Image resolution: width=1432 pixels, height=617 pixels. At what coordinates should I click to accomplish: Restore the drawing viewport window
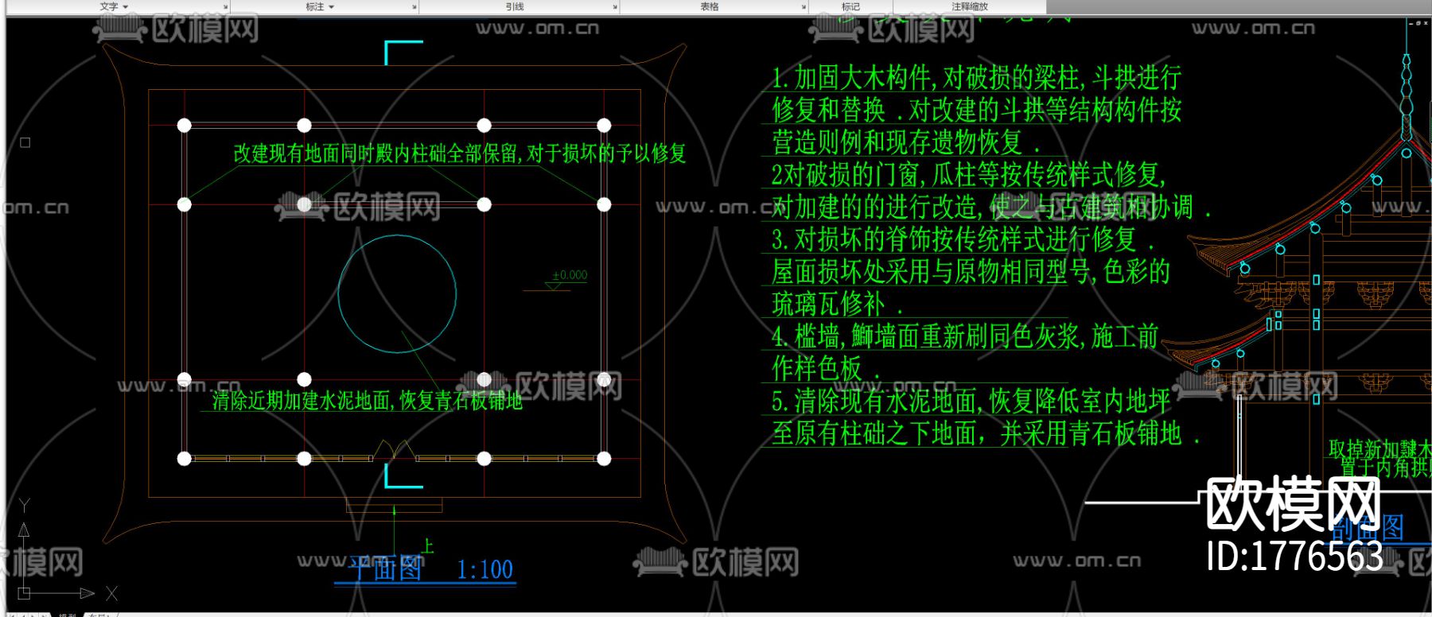click(x=1418, y=23)
